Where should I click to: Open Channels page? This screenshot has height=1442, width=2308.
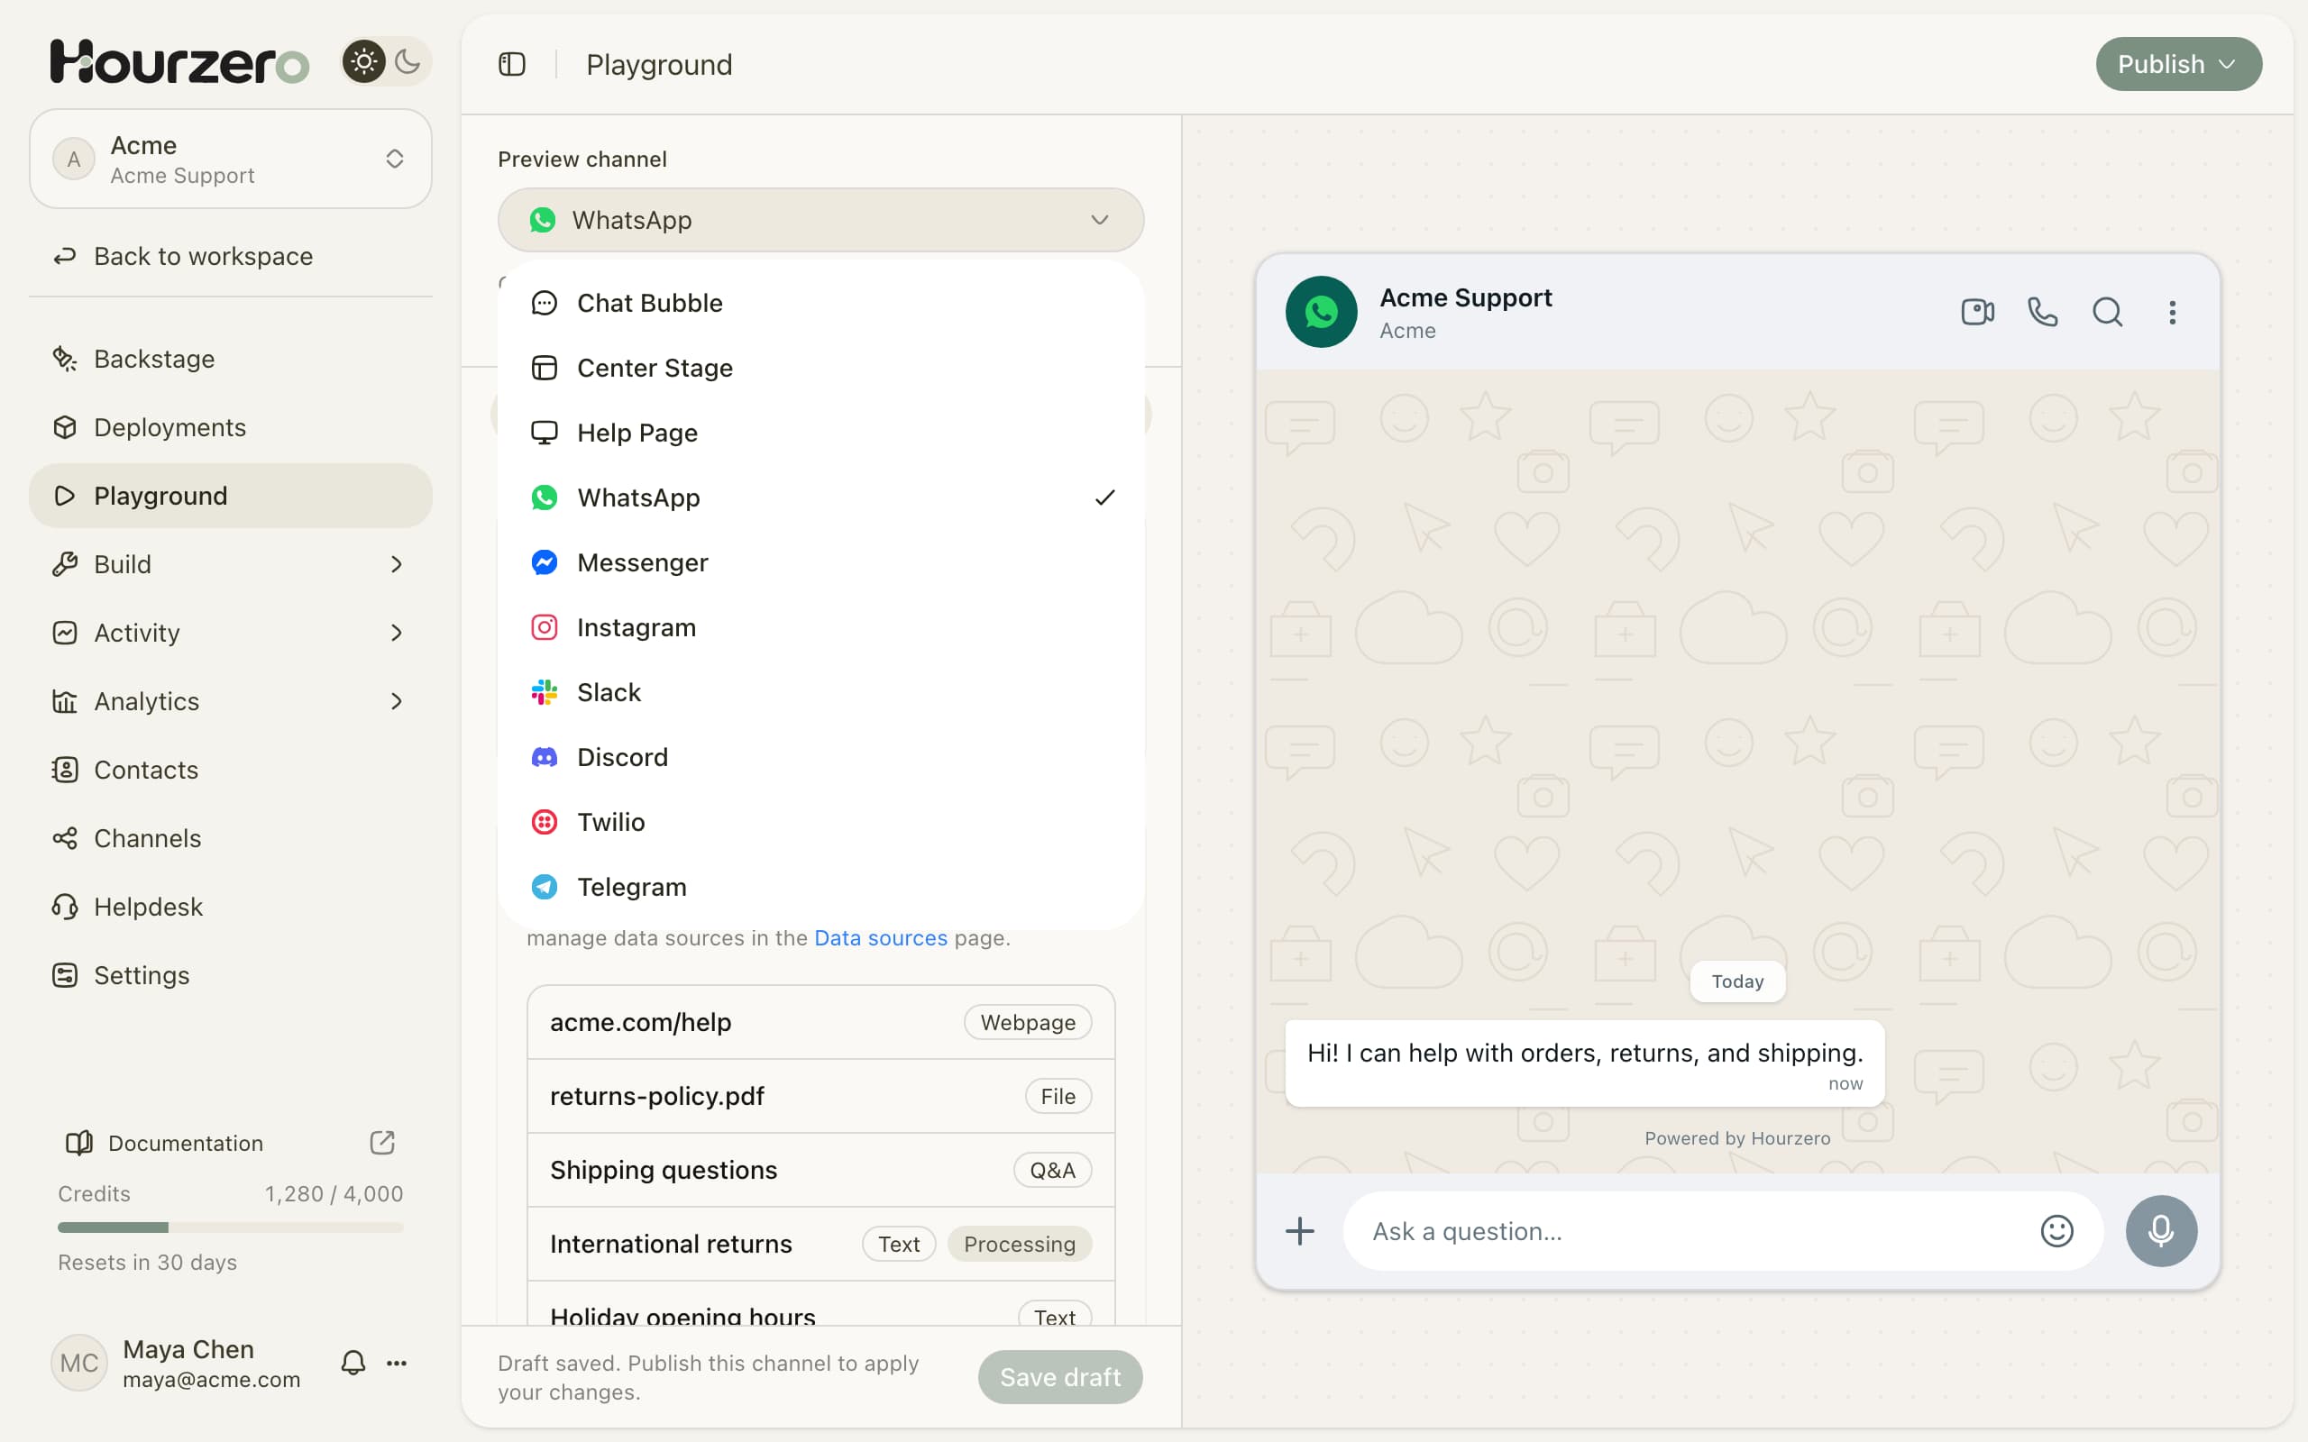pyautogui.click(x=231, y=838)
